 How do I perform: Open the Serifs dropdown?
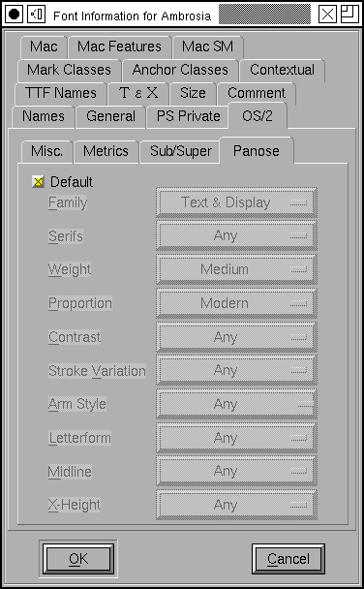tap(236, 235)
